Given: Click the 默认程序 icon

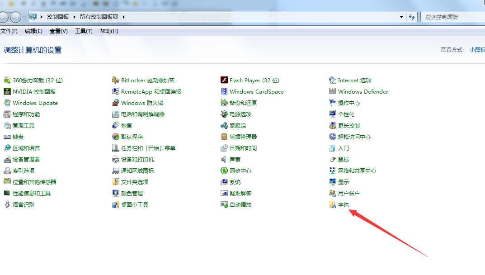Looking at the screenshot, I should (116, 137).
